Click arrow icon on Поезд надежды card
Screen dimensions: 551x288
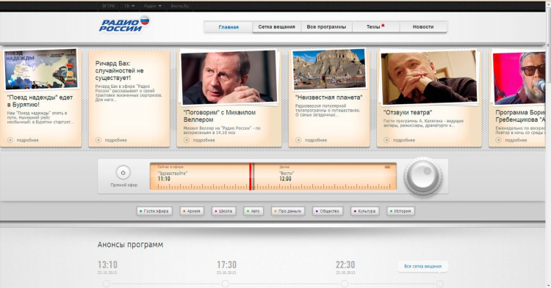point(10,140)
